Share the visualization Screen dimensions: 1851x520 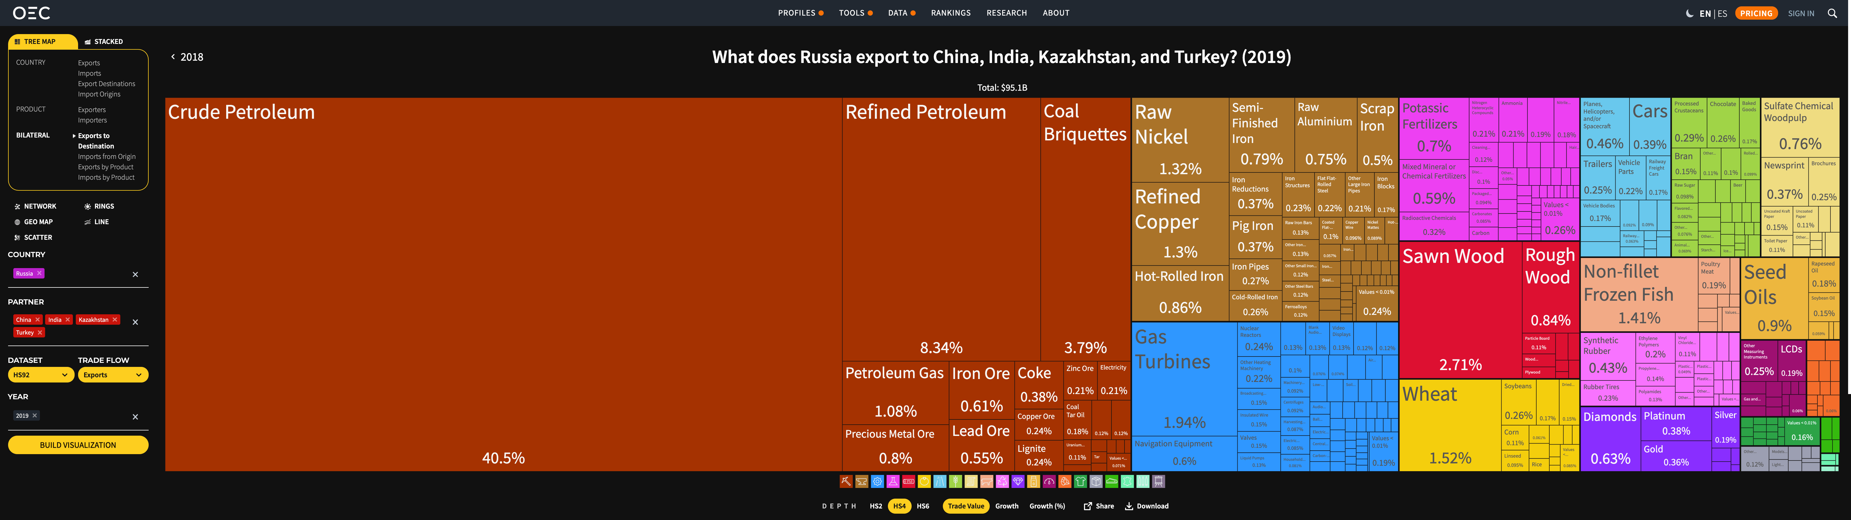tap(1099, 506)
